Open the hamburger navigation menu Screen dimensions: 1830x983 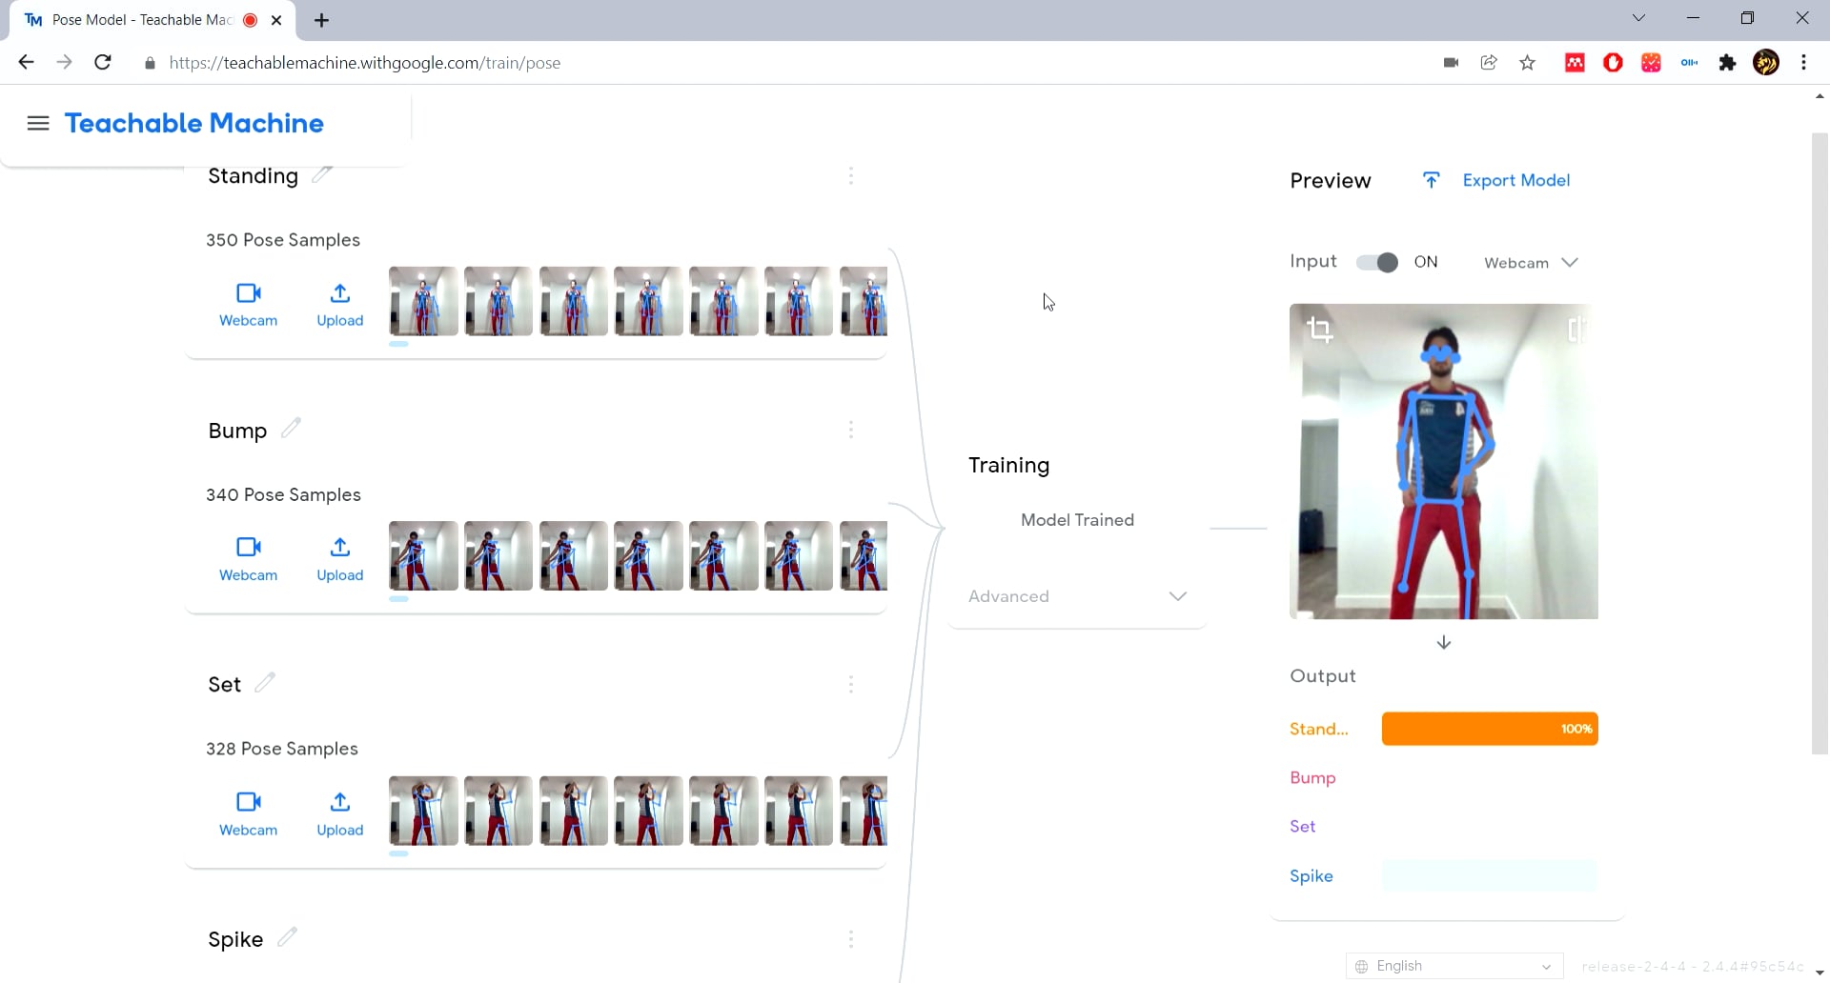point(36,123)
